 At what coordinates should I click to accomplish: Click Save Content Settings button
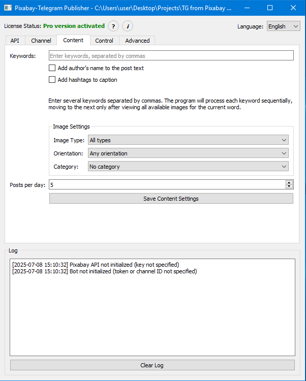click(x=171, y=199)
